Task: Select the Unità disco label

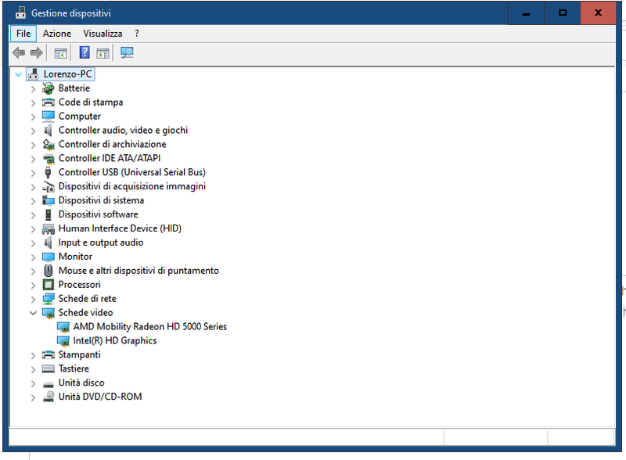Action: click(x=81, y=383)
